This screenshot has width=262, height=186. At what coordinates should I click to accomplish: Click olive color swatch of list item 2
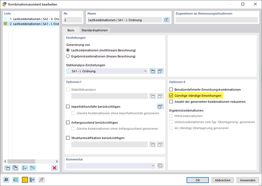(x=6, y=24)
